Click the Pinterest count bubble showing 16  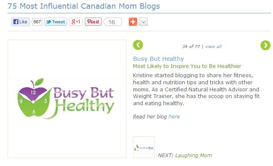(112, 22)
